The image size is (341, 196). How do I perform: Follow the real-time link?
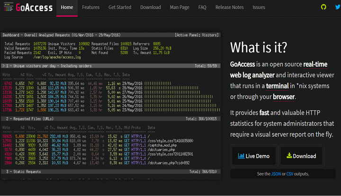[x=315, y=64]
